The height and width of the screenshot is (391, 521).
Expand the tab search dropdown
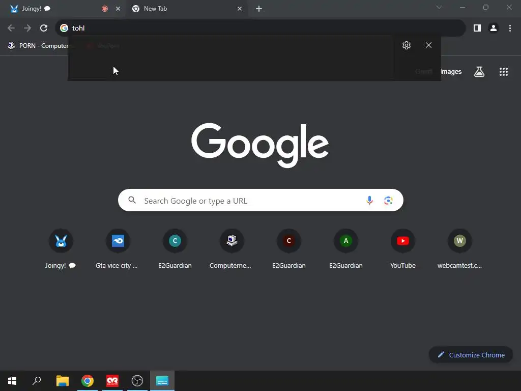[x=439, y=7]
